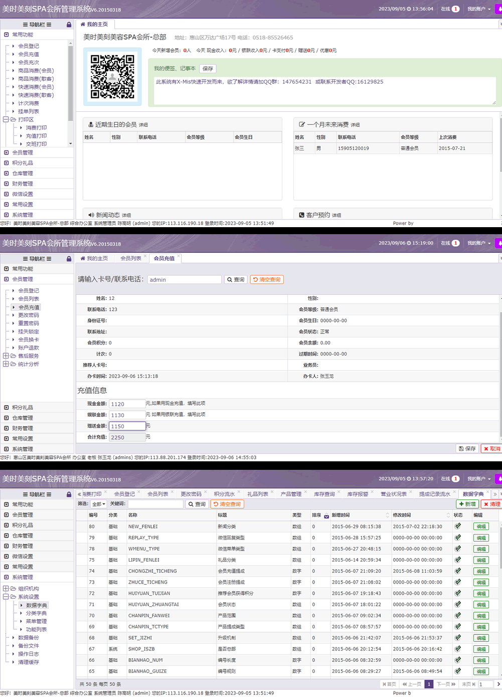Click the » tab overflow arrow beside 数据字典 tab

click(x=495, y=494)
